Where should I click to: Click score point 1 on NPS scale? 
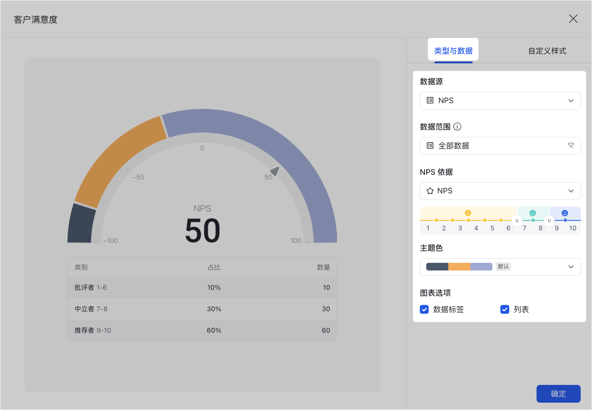coord(428,228)
